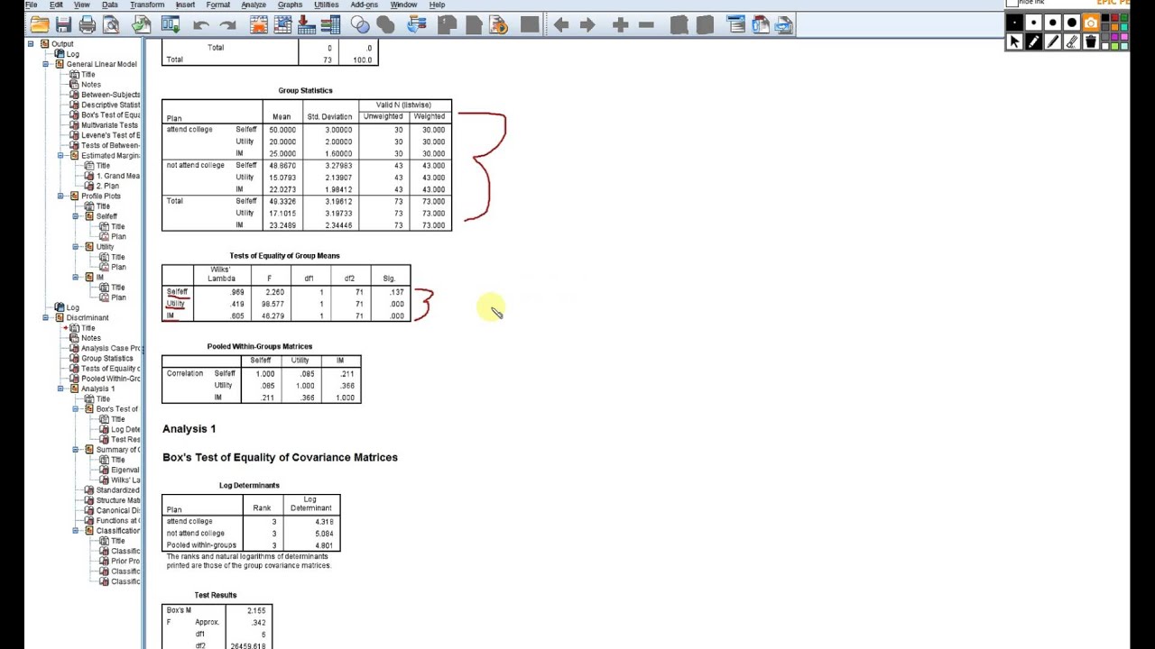1155x649 pixels.
Task: Choose the smallest pen size dot
Action: tap(1014, 23)
